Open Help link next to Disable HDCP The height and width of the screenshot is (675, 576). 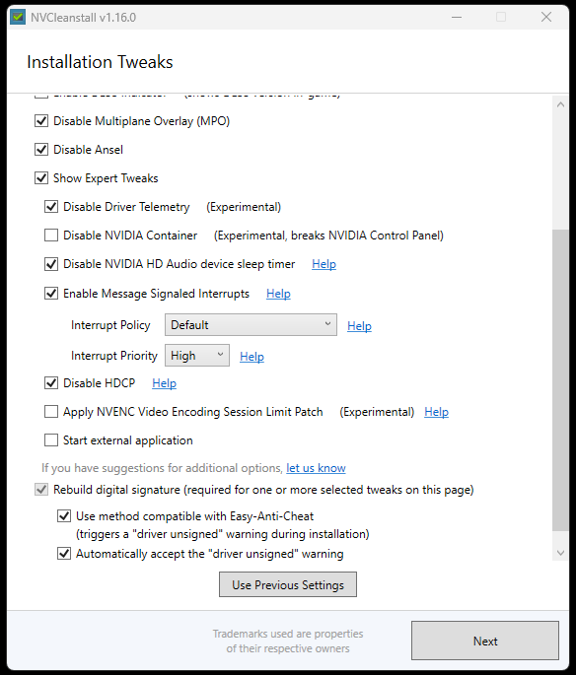point(164,383)
